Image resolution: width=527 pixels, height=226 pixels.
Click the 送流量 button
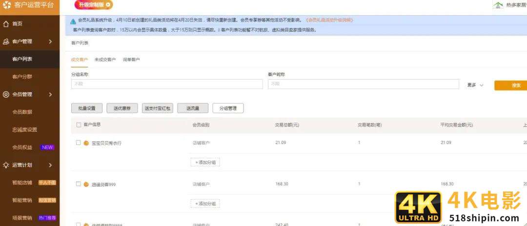click(x=193, y=108)
